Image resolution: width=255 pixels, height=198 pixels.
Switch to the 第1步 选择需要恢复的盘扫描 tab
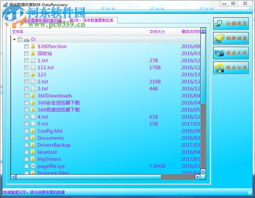(36, 20)
